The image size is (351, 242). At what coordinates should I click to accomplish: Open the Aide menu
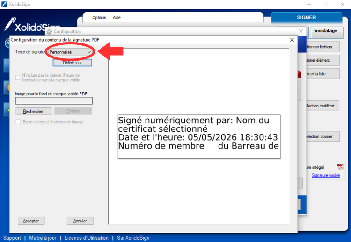117,18
